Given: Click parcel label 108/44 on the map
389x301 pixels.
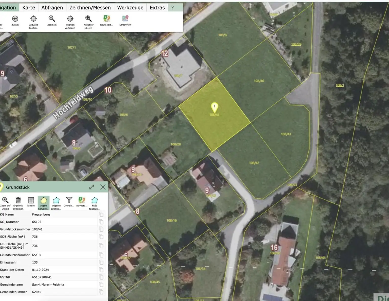Looking at the screenshot, I should tap(320, 258).
